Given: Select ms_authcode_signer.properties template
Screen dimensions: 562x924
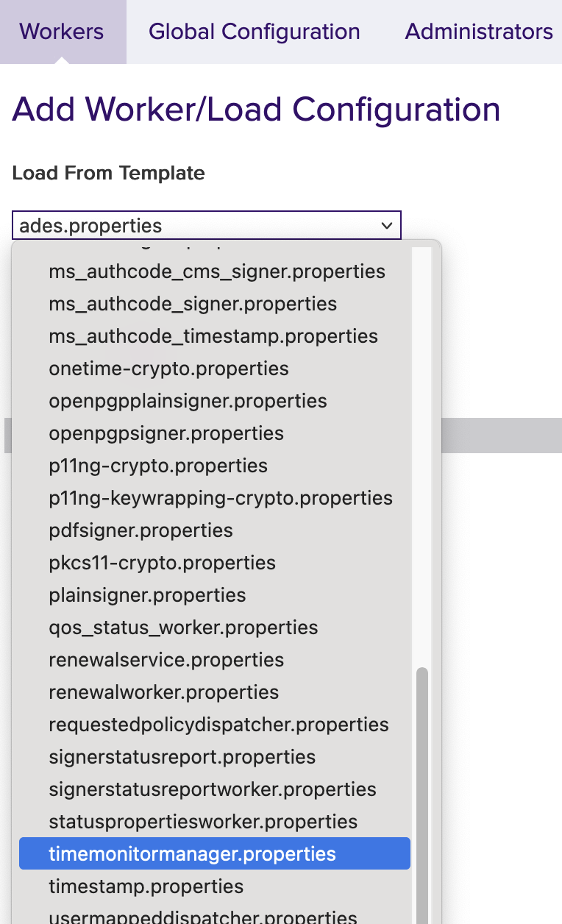Looking at the screenshot, I should point(192,303).
